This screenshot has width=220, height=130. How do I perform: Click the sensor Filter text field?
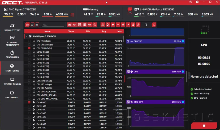[x=53, y=25]
